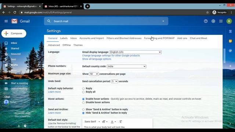Screen dimensions: 235x132
Task: Open the Google apps grid
Action: pyautogui.click(x=221, y=21)
